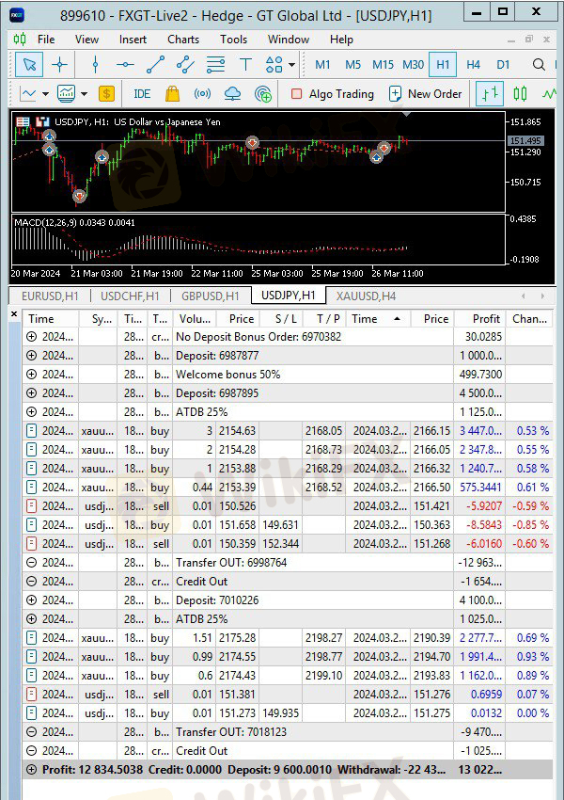Click the search magnifier icon
Image resolution: width=564 pixels, height=800 pixels.
coord(539,65)
